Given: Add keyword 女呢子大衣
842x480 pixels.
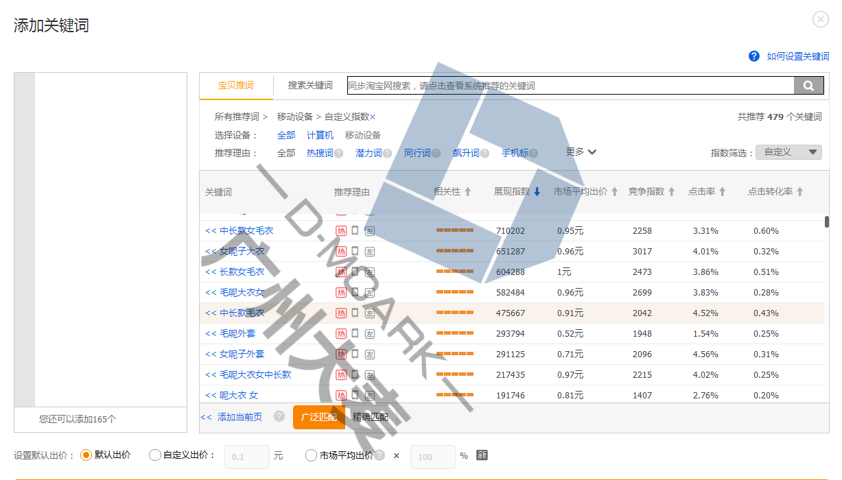Looking at the screenshot, I should pyautogui.click(x=235, y=252).
